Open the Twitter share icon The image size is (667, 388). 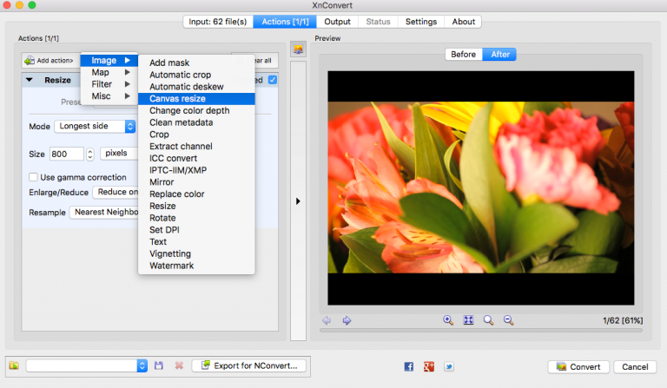click(x=449, y=366)
